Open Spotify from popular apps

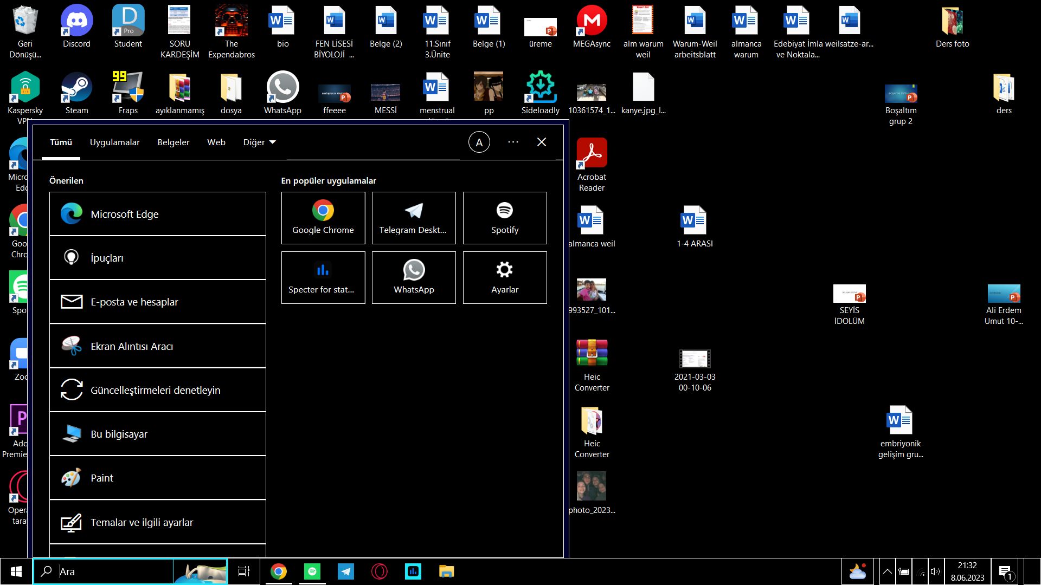(x=505, y=218)
